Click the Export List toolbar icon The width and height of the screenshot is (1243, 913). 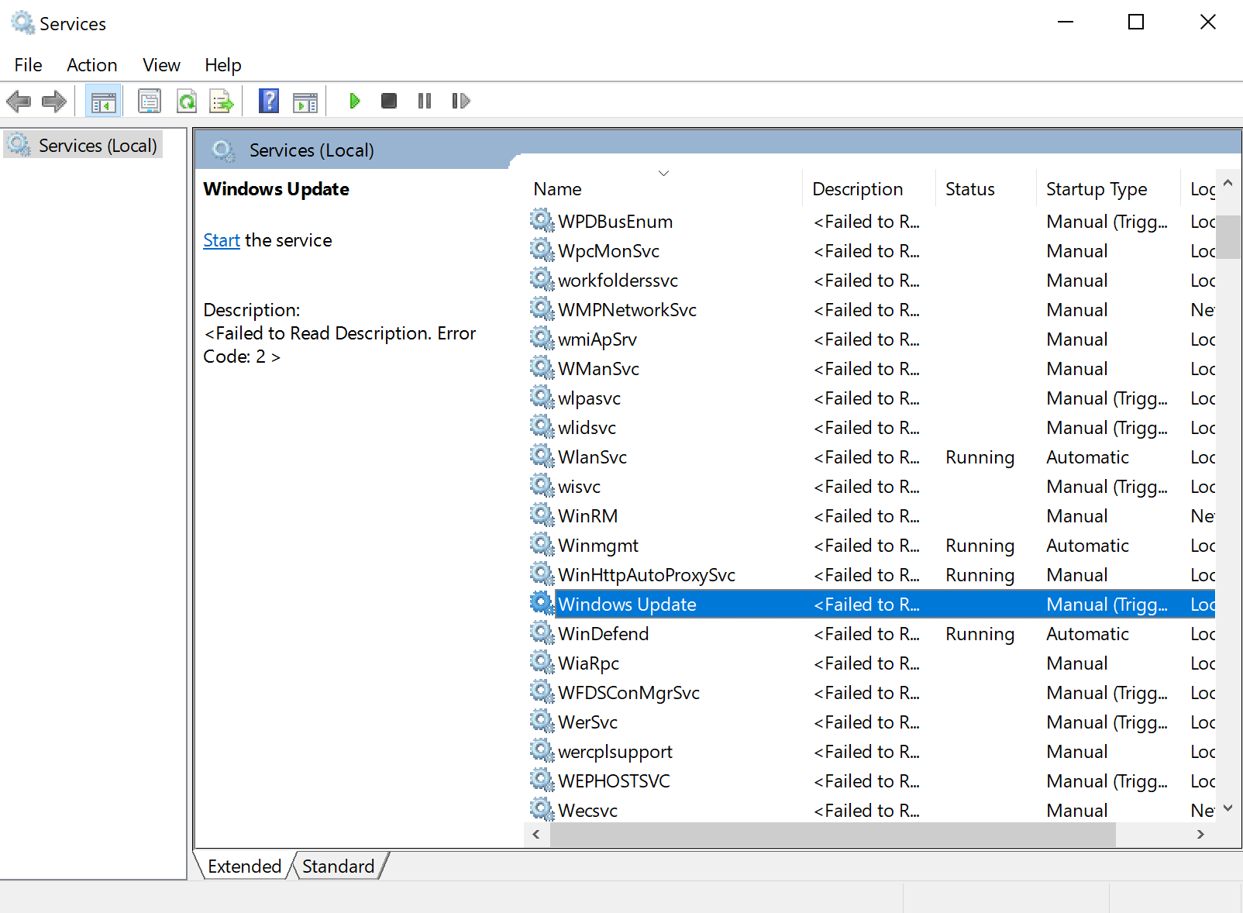[222, 101]
